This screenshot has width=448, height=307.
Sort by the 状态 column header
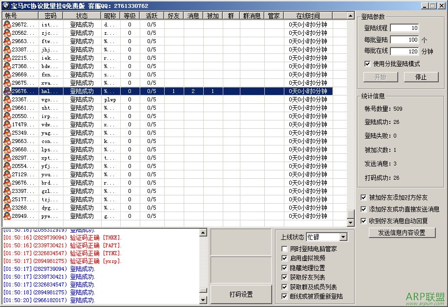click(x=82, y=16)
